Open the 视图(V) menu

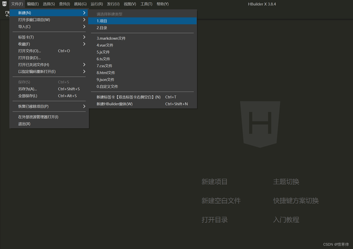coord(130,4)
